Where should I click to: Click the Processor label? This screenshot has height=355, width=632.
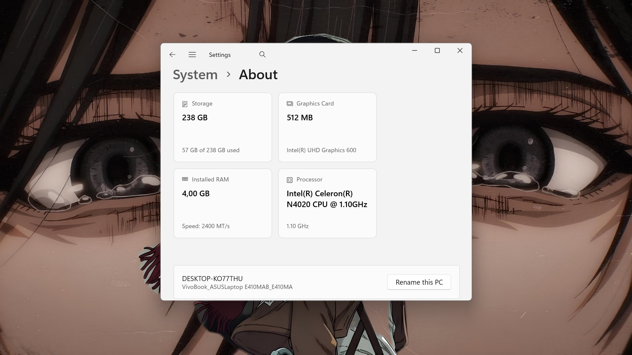click(x=309, y=179)
